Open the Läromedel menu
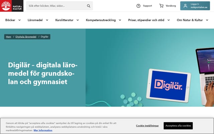The width and height of the screenshot is (214, 134). click(x=35, y=20)
